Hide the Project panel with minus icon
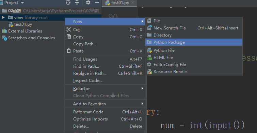Viewport: 257px width, 133px height. point(97,2)
